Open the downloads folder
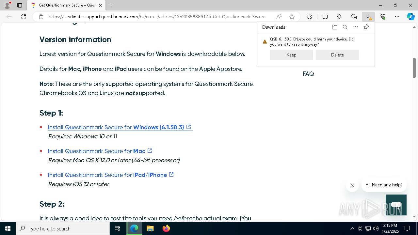 tap(335, 27)
